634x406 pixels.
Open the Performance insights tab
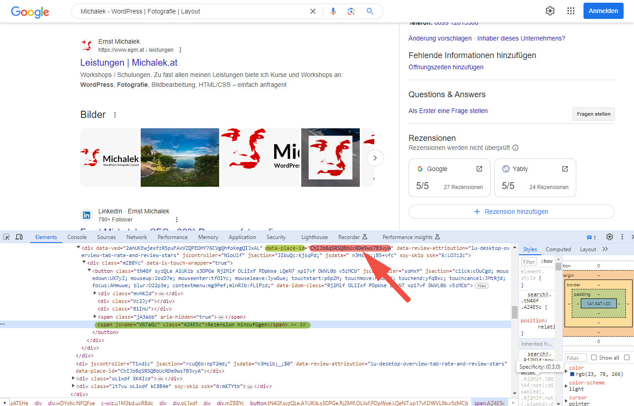(411, 237)
